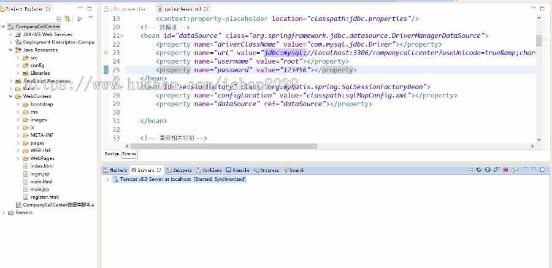552x268 pixels.
Task: Publish to the server icon
Action: [x=515, y=170]
